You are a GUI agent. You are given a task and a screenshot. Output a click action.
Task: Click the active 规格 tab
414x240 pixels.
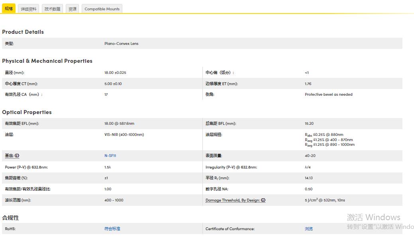point(9,8)
